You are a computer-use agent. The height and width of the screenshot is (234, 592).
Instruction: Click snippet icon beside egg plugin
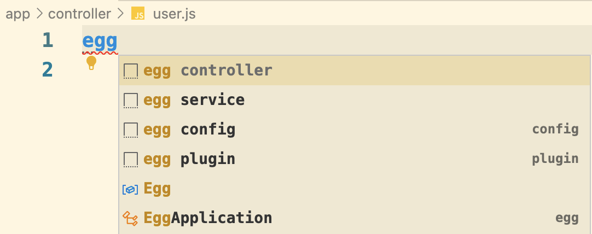click(130, 159)
